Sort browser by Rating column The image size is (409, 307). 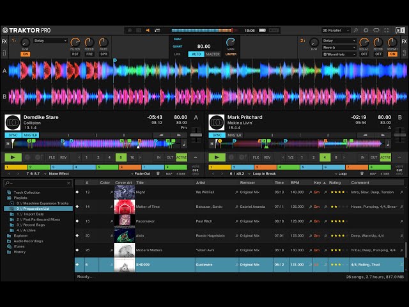click(x=335, y=183)
